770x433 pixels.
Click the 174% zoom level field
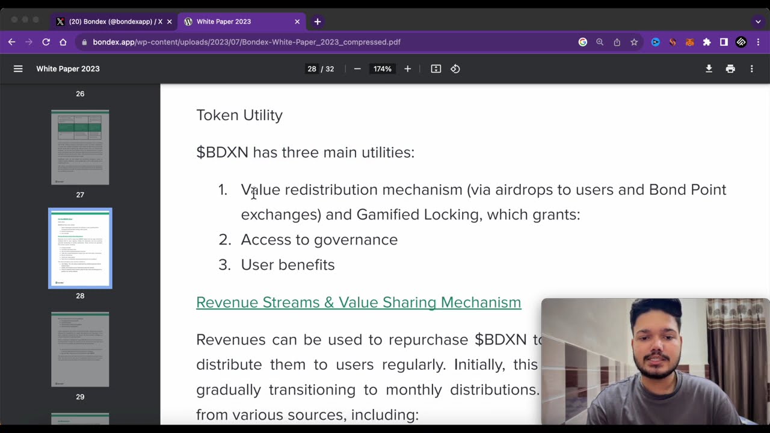pyautogui.click(x=382, y=69)
